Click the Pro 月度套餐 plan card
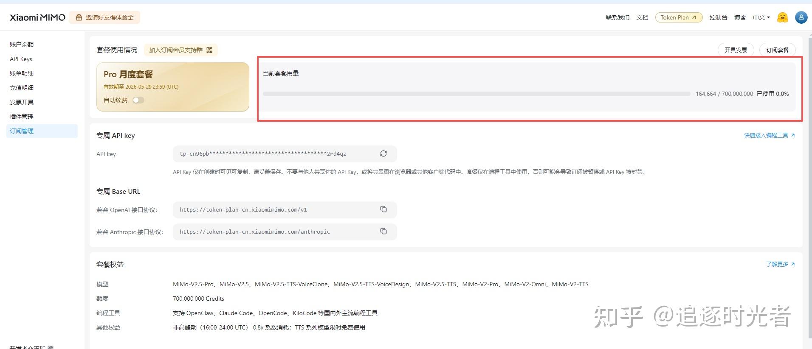812x349 pixels. pyautogui.click(x=173, y=87)
